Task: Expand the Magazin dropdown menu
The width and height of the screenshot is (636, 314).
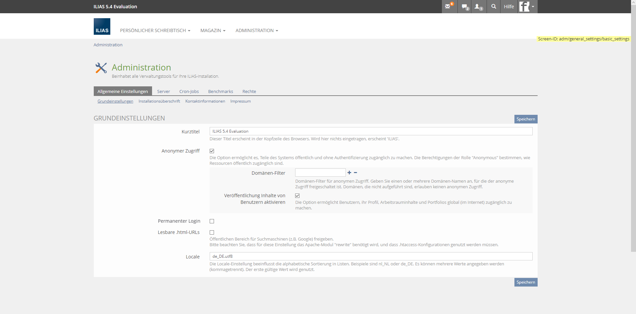Action: click(213, 30)
